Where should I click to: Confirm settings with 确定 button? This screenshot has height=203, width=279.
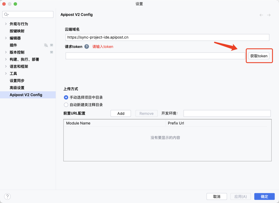coord(265,197)
